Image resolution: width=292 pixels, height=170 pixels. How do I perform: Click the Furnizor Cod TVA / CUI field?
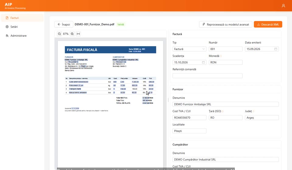point(189,117)
